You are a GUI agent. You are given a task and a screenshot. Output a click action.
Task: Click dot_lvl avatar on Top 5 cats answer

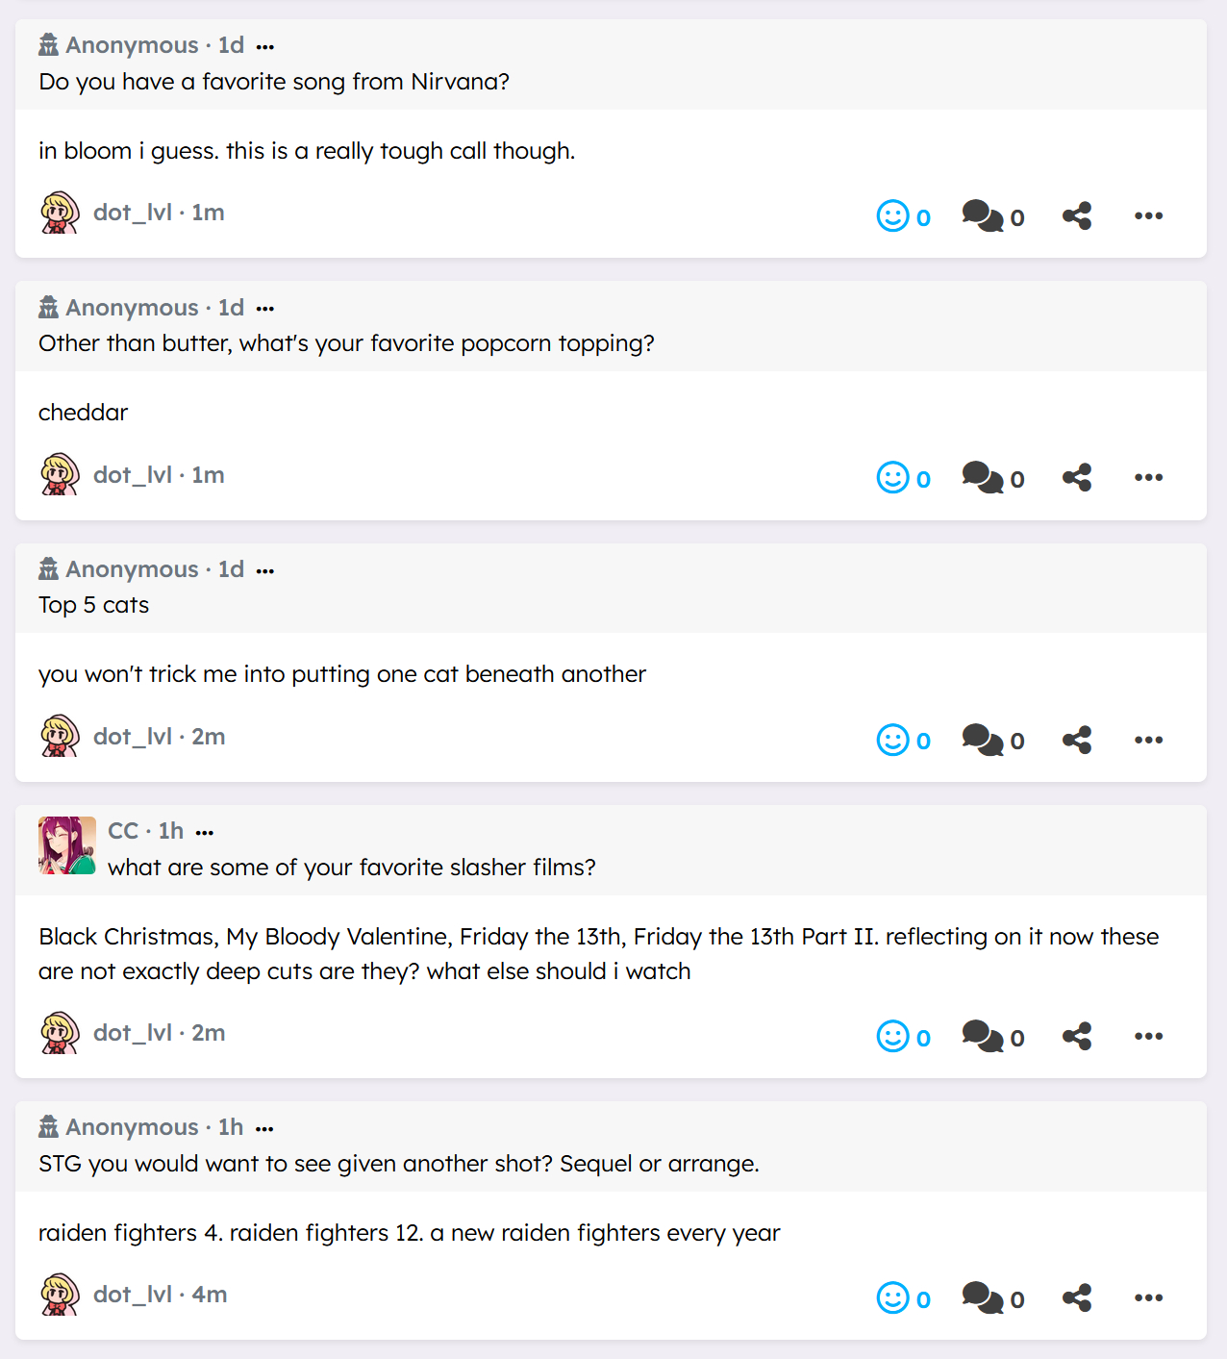[x=60, y=737]
